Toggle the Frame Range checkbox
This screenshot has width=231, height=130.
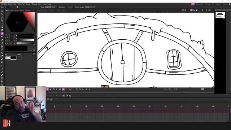point(74,7)
